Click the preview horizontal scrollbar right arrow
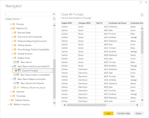The image size is (149, 118). pyautogui.click(x=137, y=105)
